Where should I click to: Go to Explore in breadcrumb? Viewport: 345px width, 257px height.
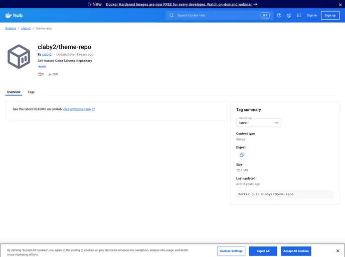tap(11, 29)
